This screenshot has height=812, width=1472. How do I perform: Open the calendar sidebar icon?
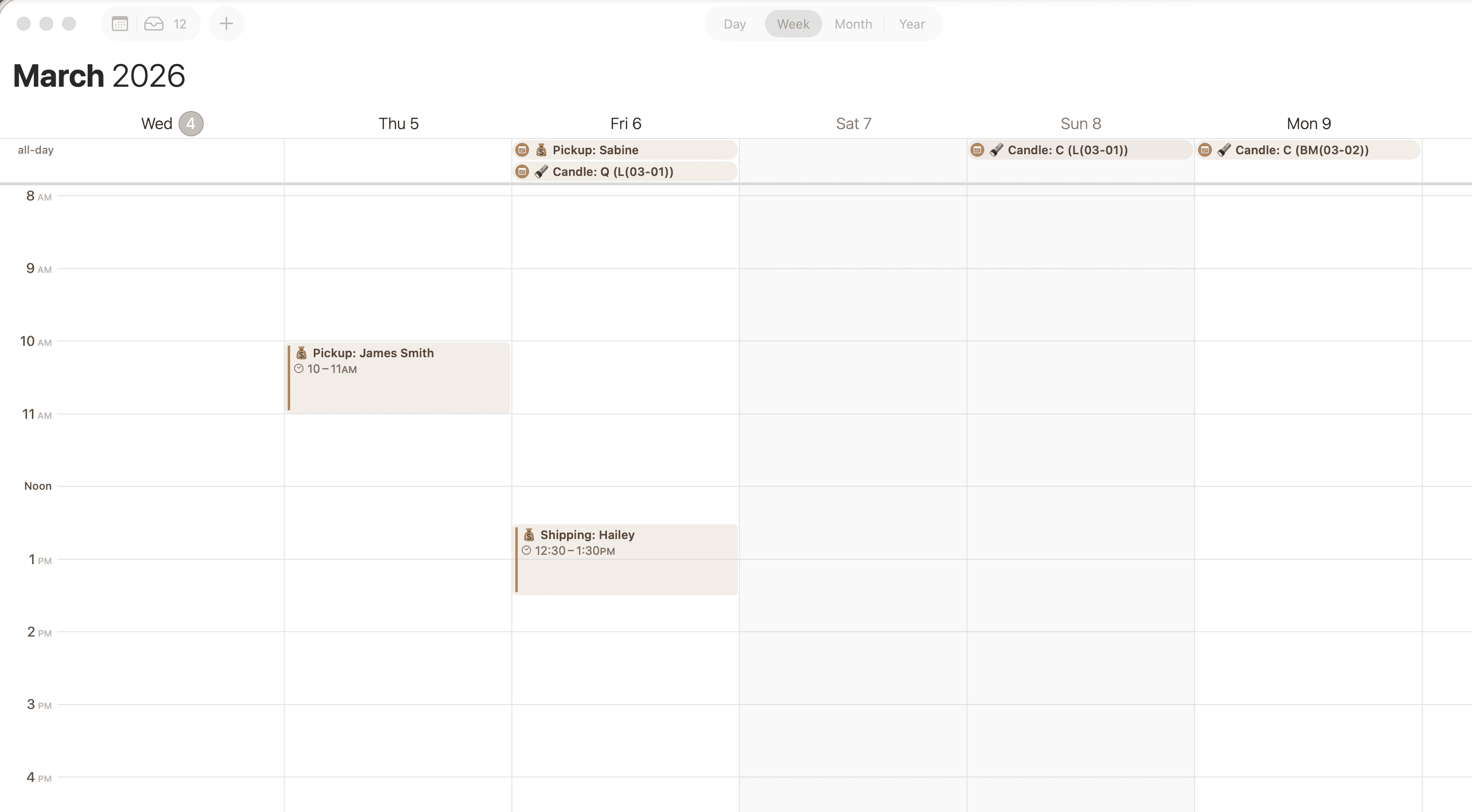coord(119,24)
